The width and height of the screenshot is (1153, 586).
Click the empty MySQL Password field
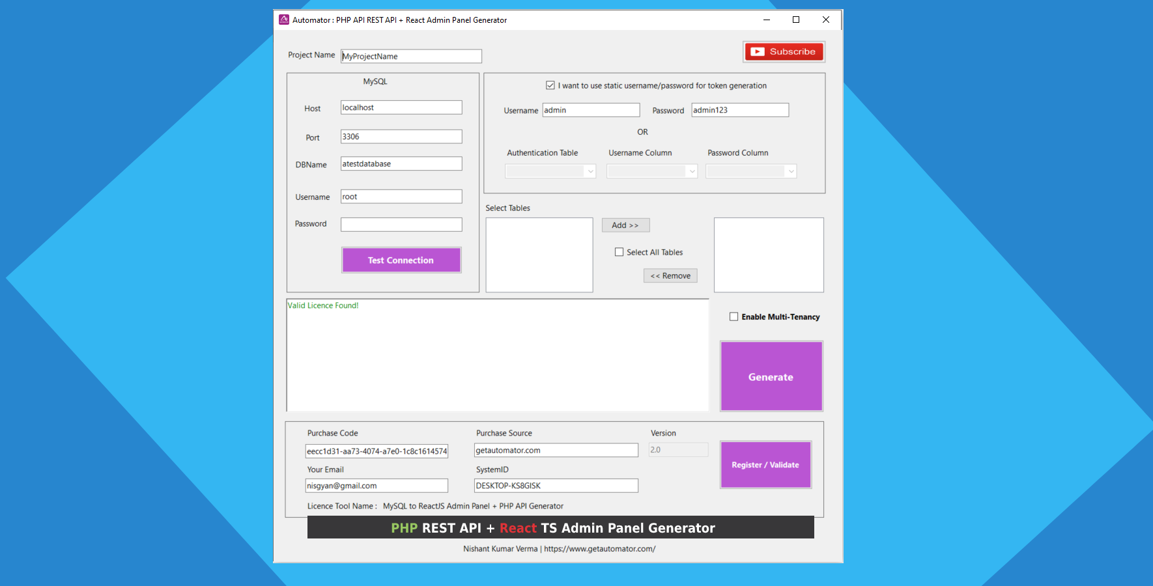(401, 225)
